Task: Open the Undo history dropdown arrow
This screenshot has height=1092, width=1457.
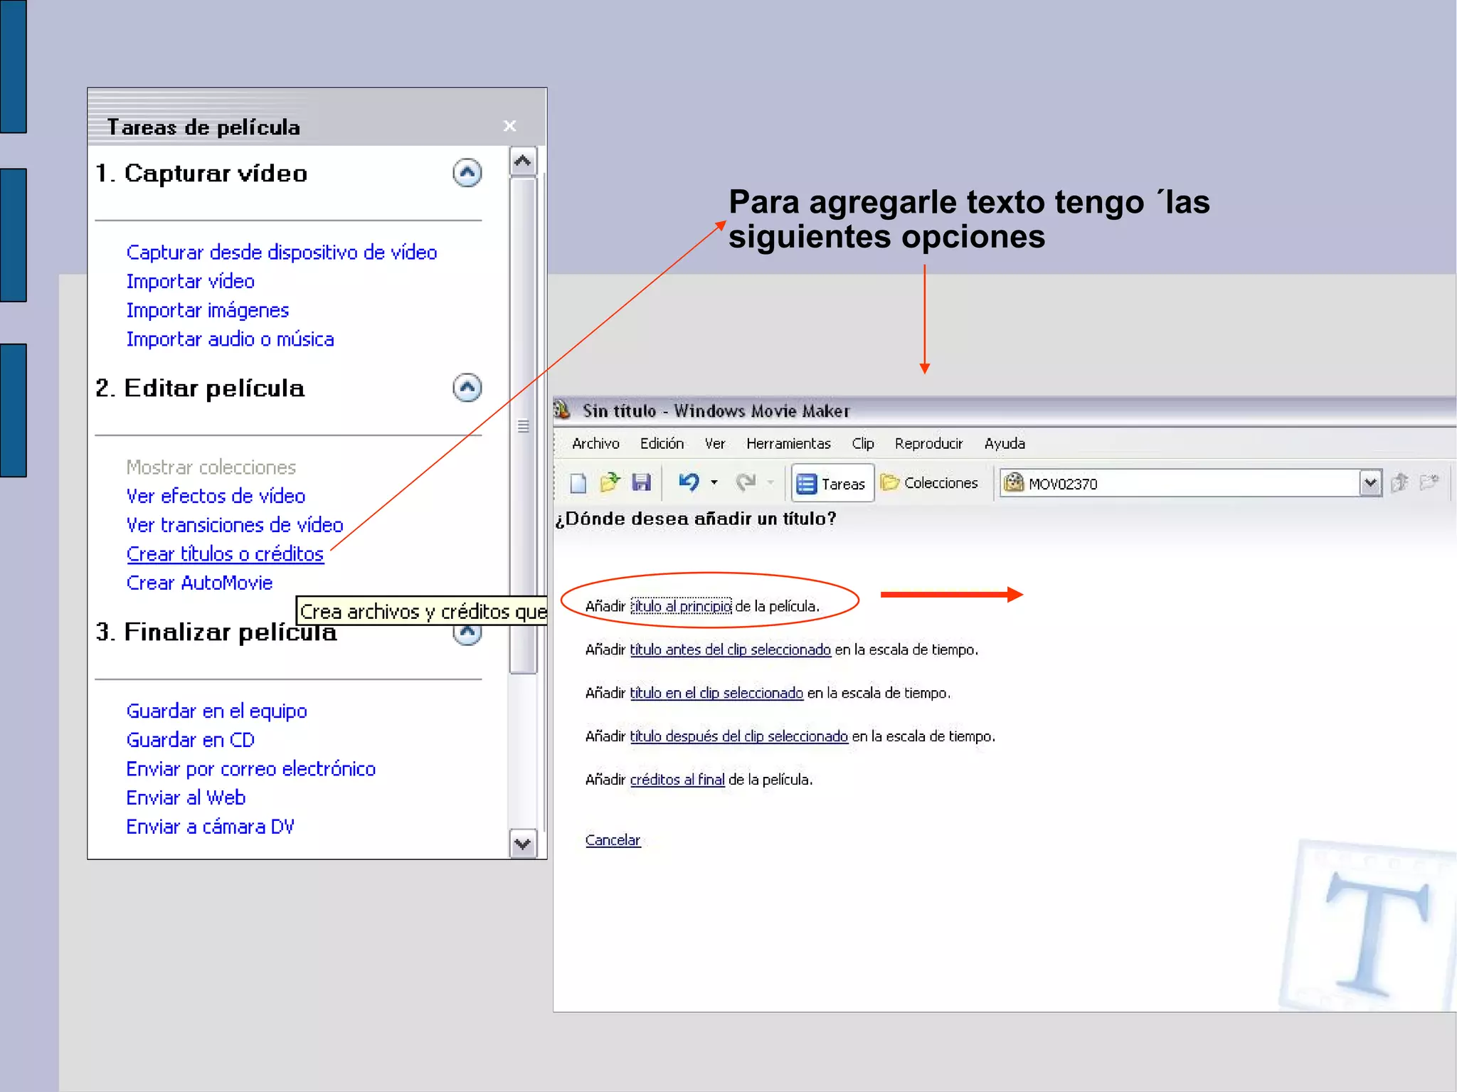Action: [x=714, y=483]
